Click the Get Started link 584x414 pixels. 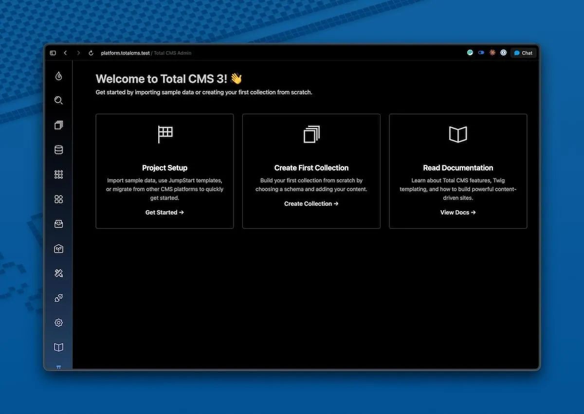(164, 213)
